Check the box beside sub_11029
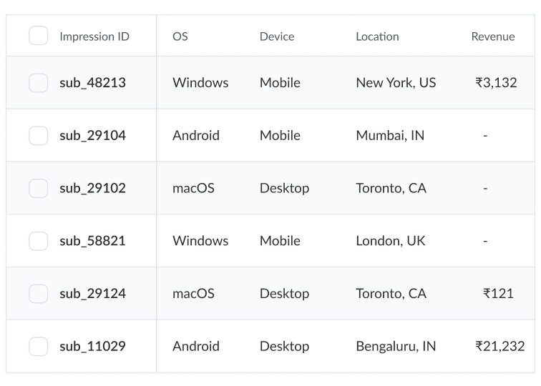The image size is (541, 386). 39,347
